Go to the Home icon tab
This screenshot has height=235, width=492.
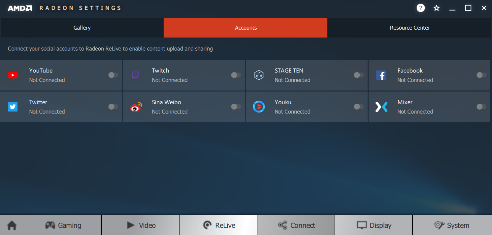coord(12,225)
